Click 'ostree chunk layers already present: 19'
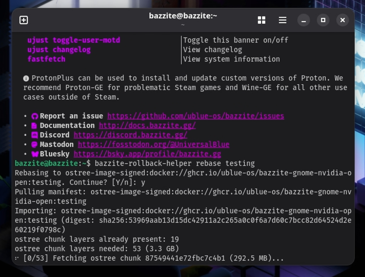This screenshot has width=365, height=277. (x=97, y=239)
